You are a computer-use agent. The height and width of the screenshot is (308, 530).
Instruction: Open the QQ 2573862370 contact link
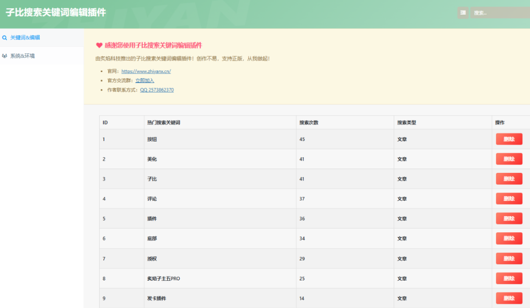click(x=157, y=90)
